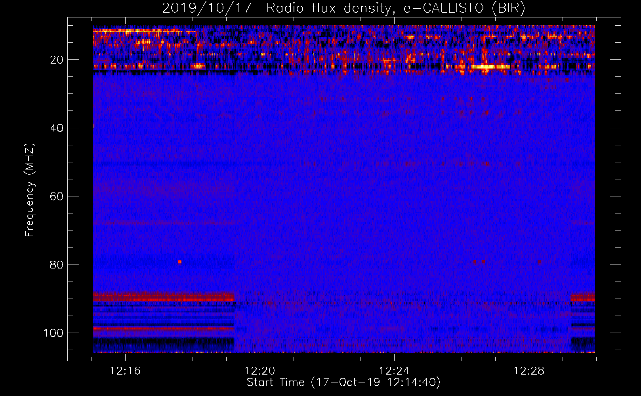
Task: Click the 80 frequency tick label
Action: 57,265
